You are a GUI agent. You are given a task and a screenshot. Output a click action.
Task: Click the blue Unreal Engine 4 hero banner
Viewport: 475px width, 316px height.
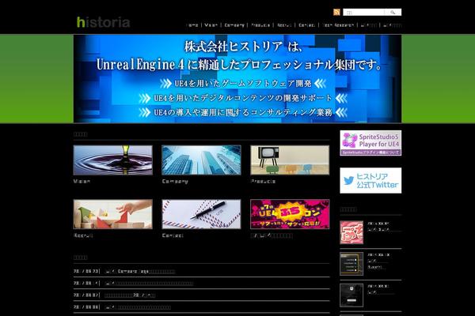point(237,79)
